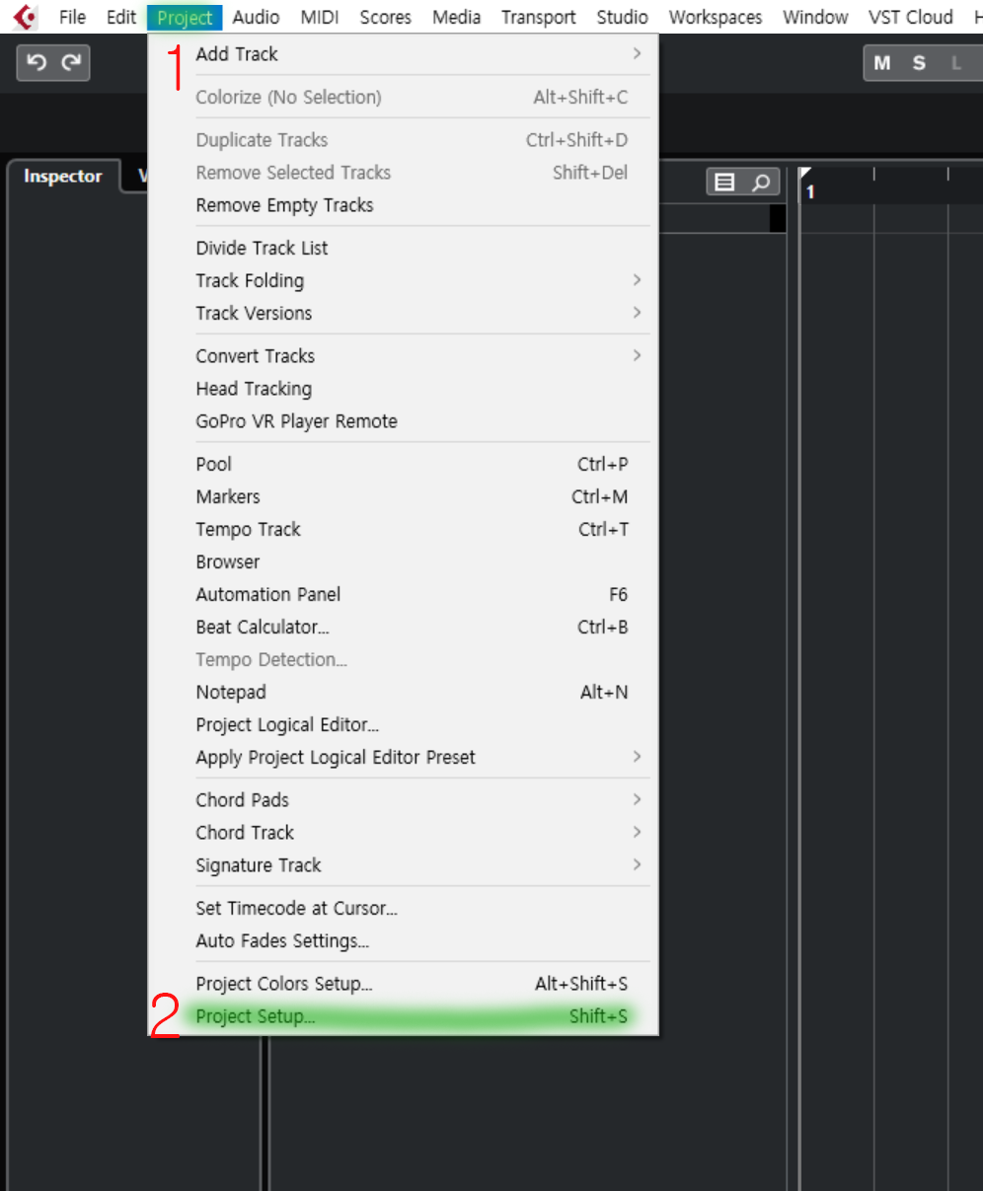
Task: Open the Automation Panel entry
Action: point(404,594)
